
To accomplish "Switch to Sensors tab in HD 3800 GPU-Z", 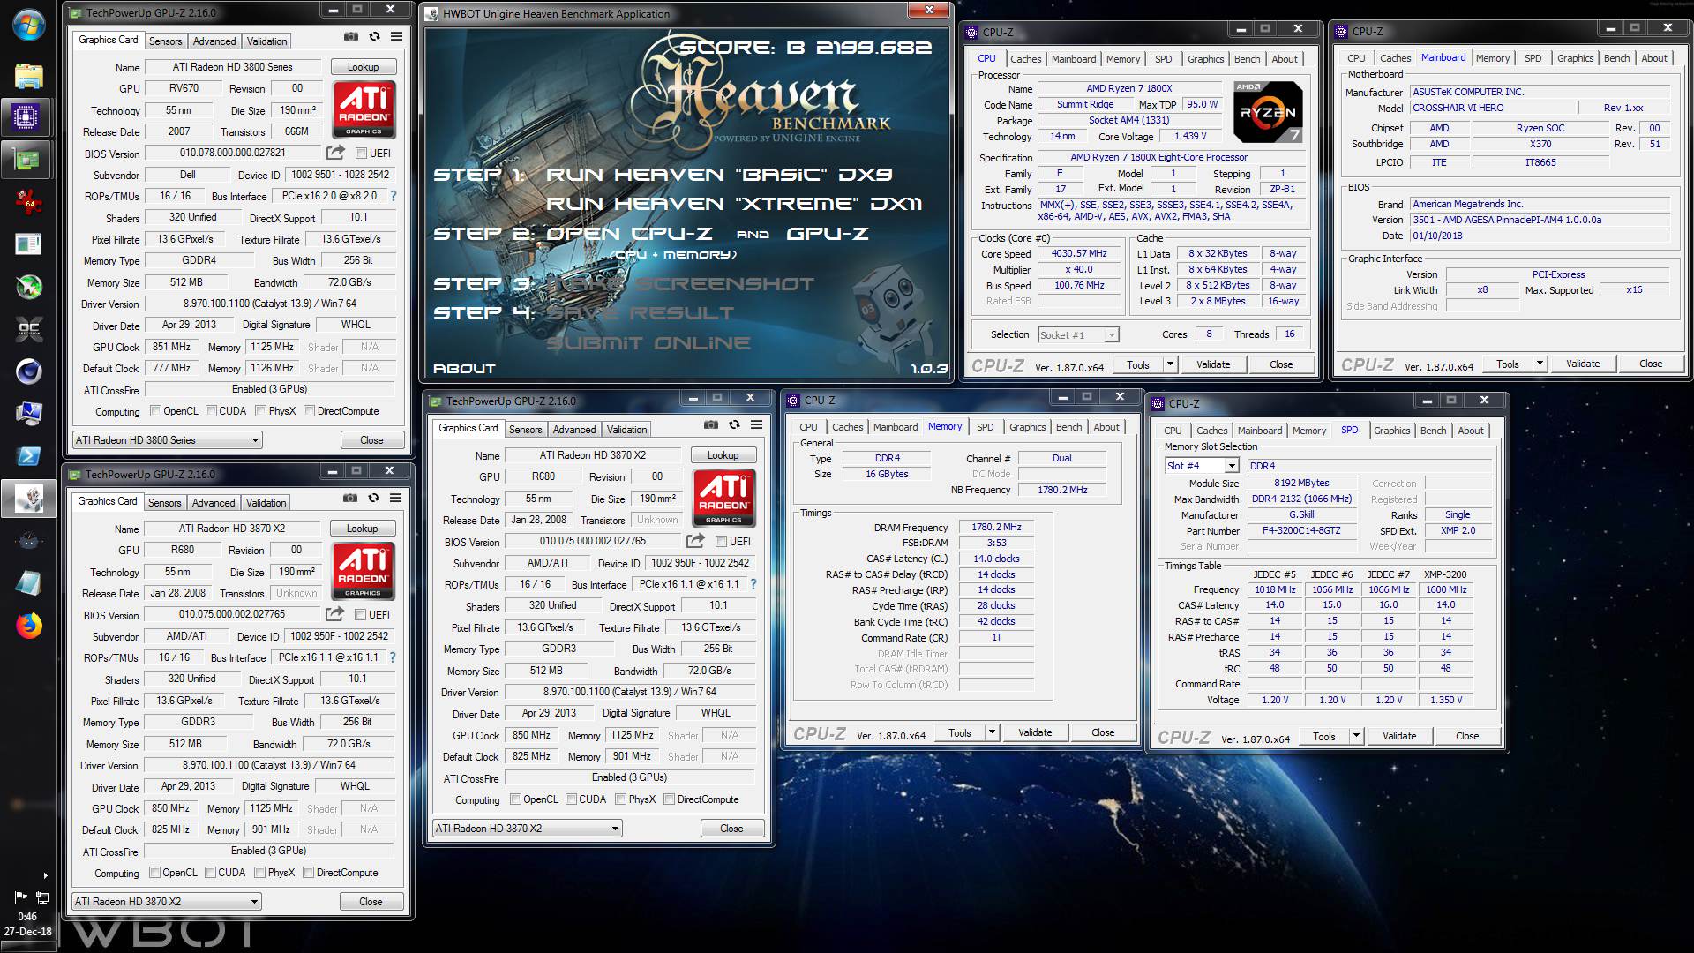I will [165, 41].
